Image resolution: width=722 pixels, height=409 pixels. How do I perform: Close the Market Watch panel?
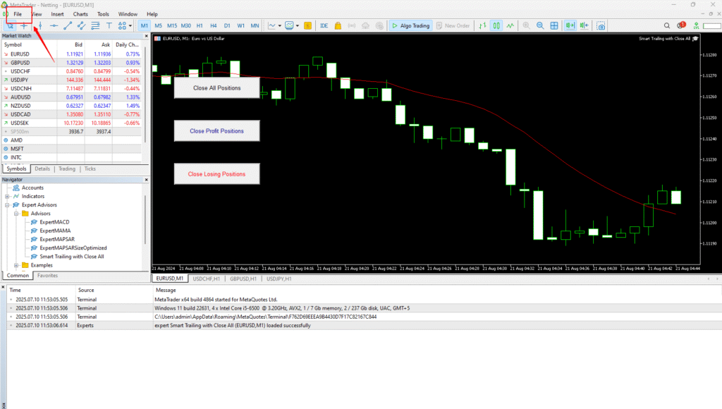pyautogui.click(x=147, y=36)
